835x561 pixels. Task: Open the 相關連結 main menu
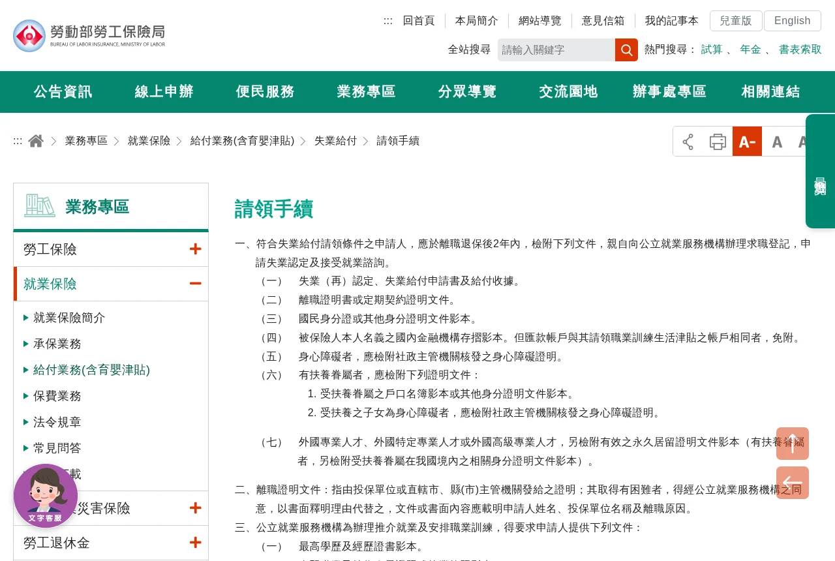(771, 92)
